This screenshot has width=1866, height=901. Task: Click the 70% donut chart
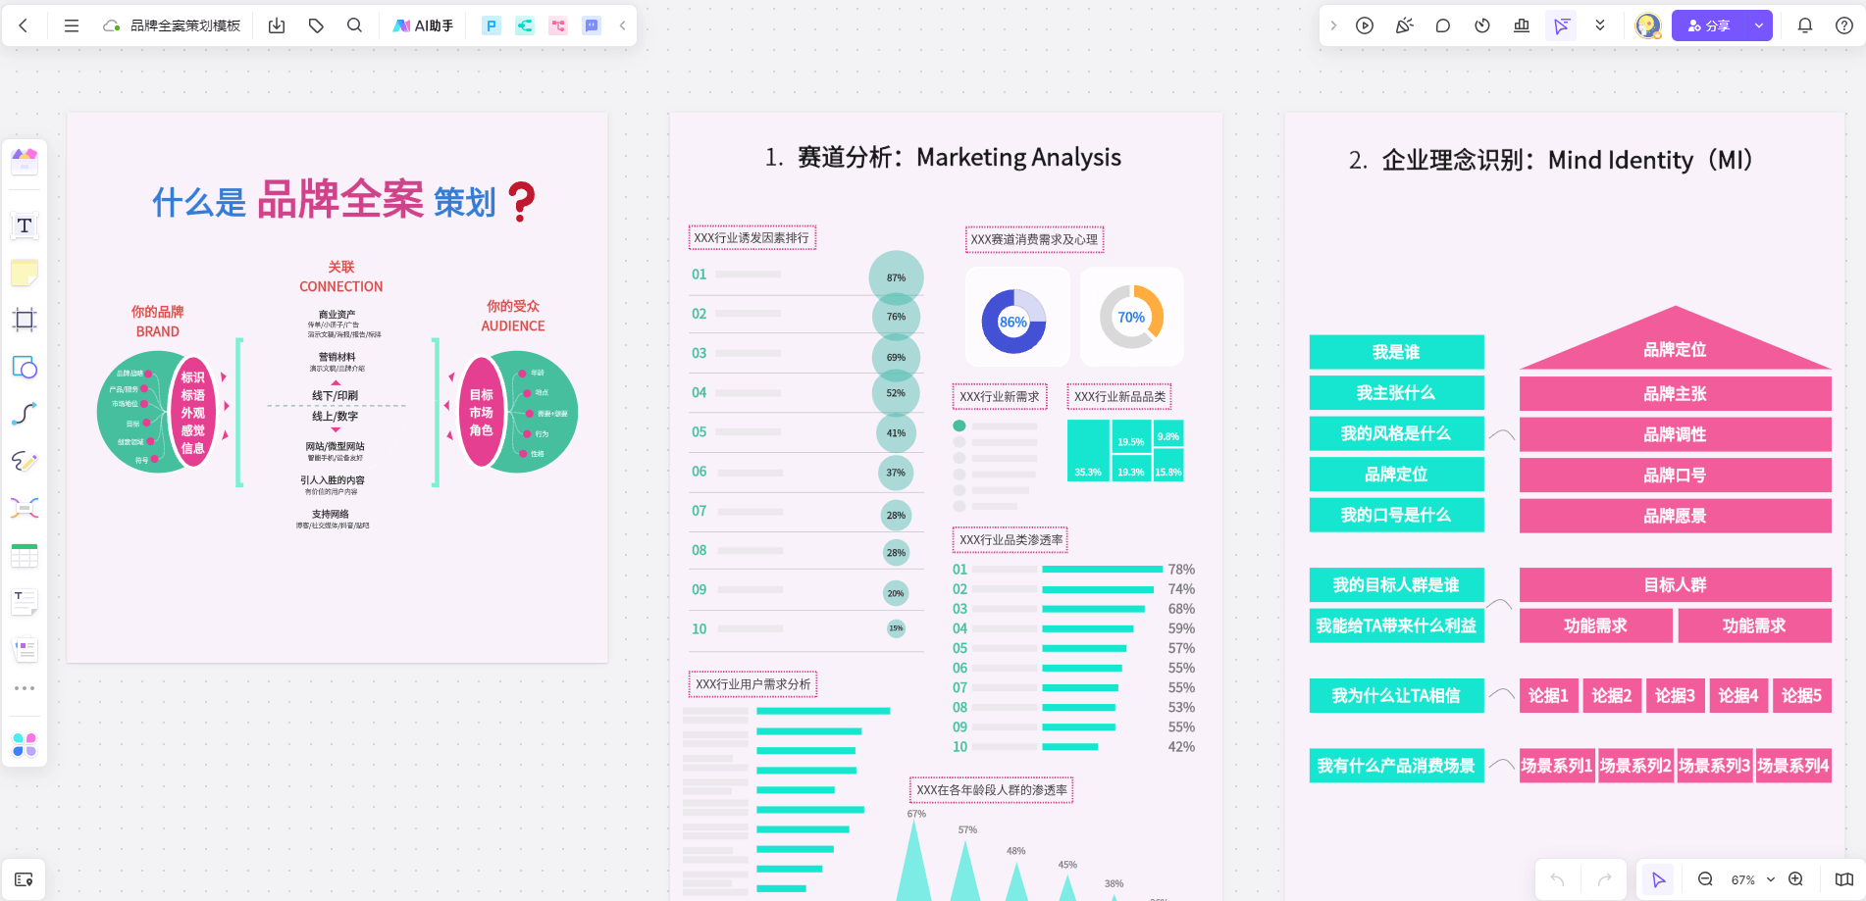1132,317
